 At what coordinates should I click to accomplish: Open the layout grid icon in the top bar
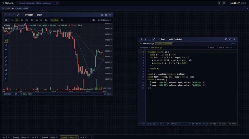219,3
